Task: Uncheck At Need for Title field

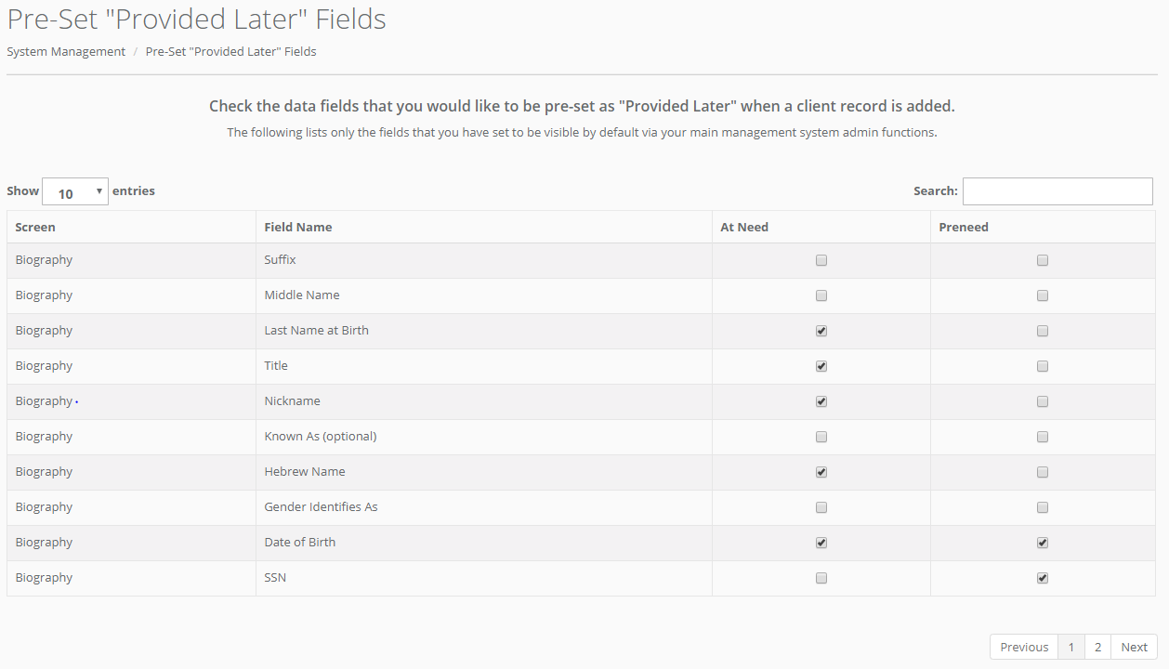Action: click(x=821, y=367)
